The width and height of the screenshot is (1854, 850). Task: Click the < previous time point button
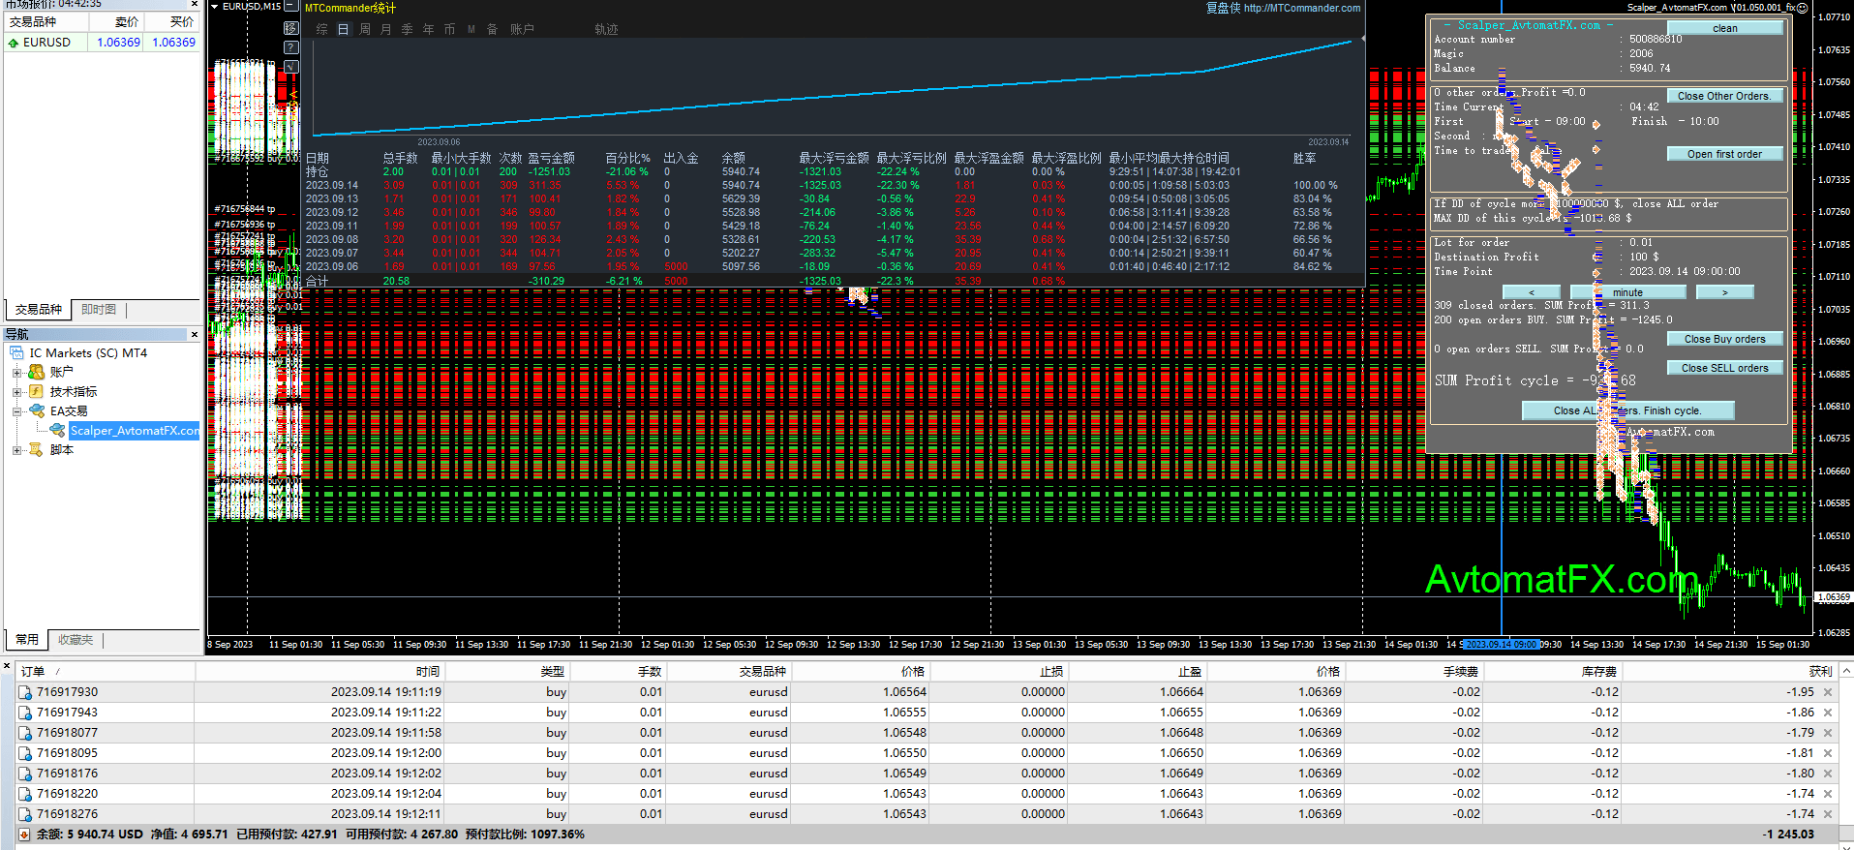1531,292
